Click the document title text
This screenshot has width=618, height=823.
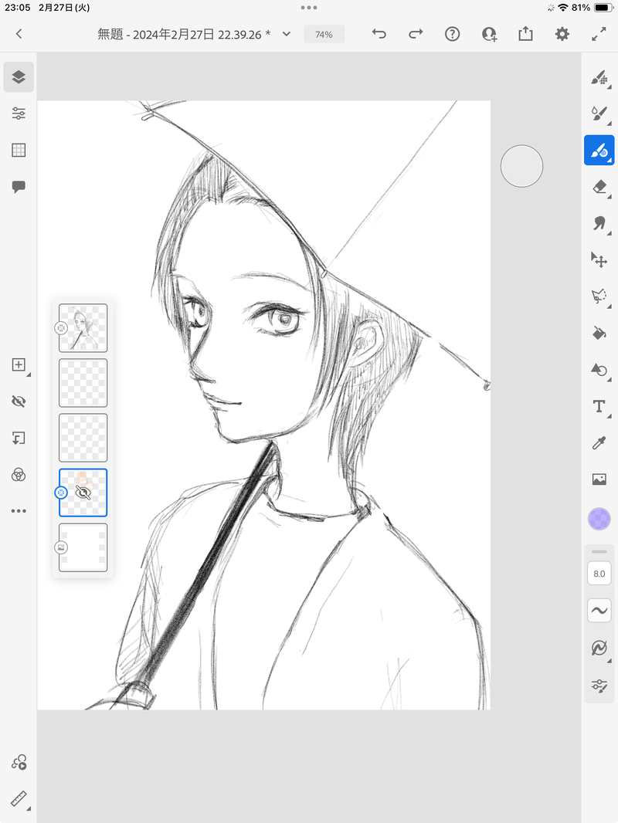(184, 35)
